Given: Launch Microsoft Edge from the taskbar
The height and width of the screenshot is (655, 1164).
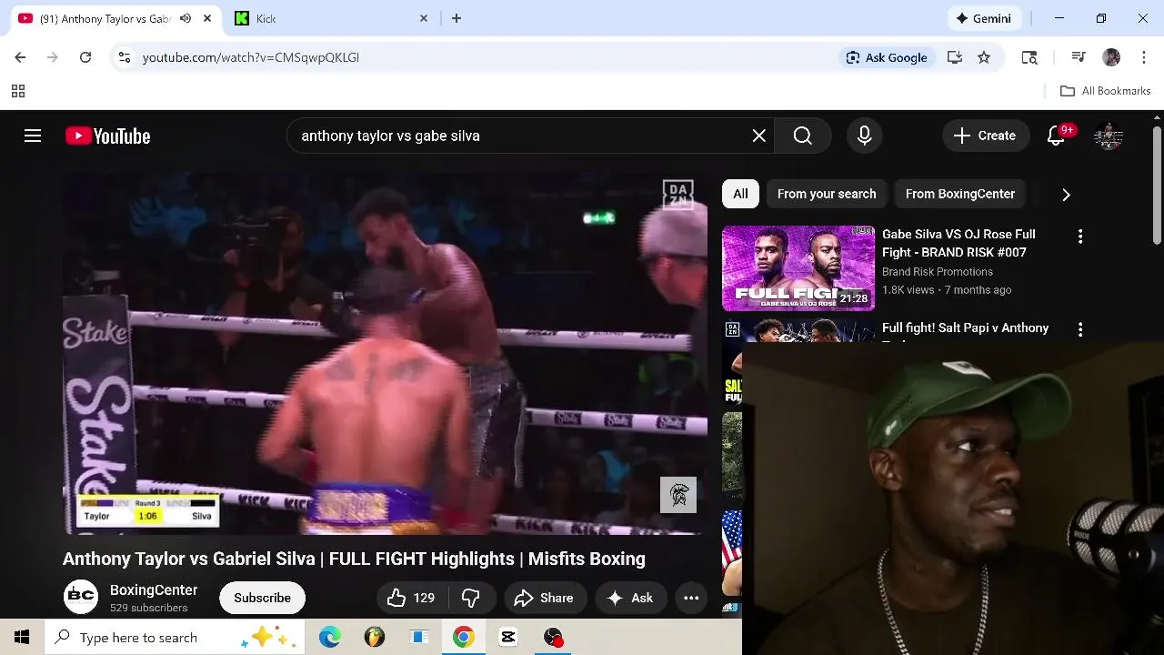Looking at the screenshot, I should 329,638.
